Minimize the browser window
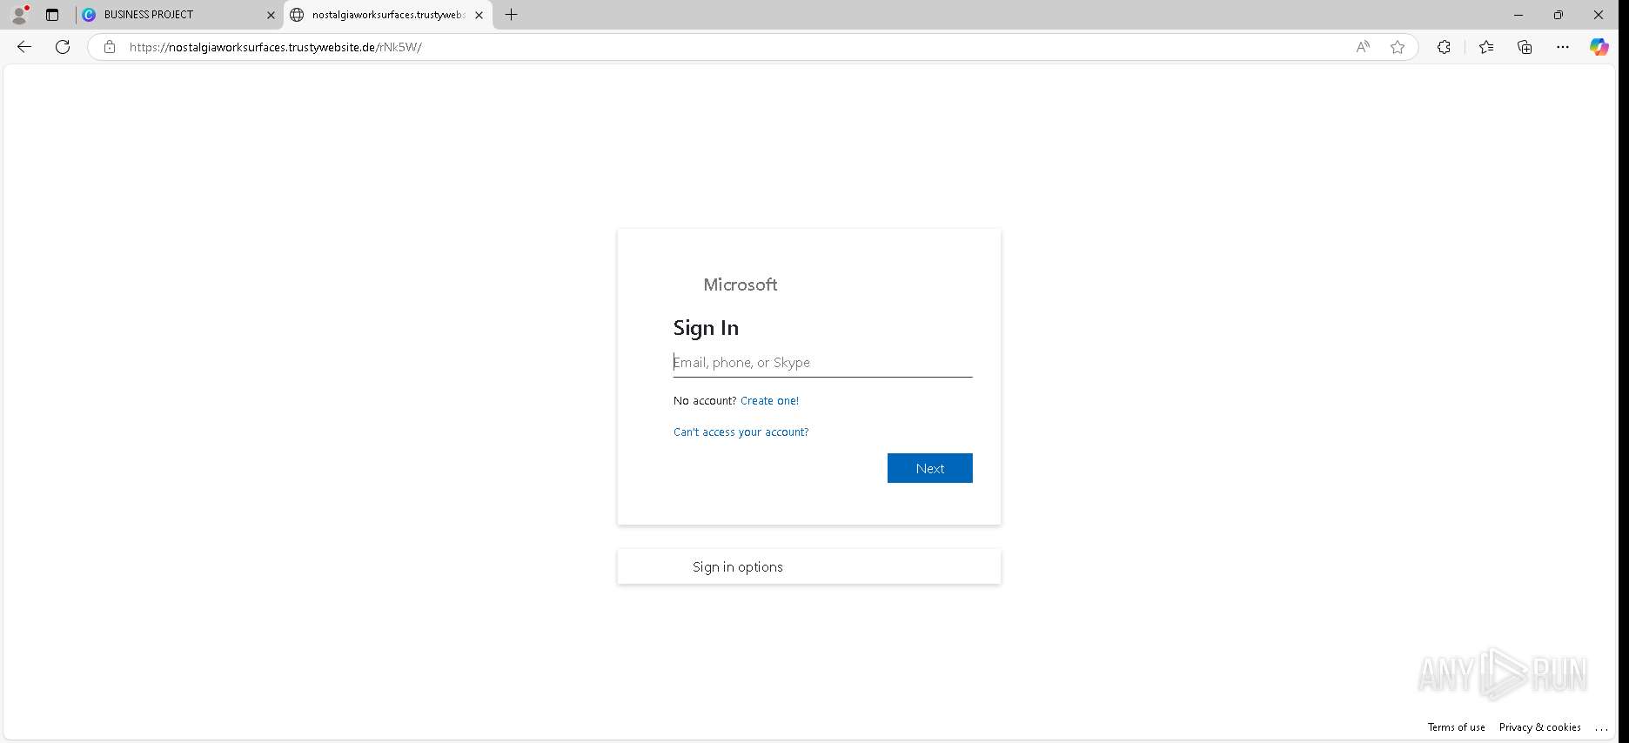The width and height of the screenshot is (1629, 743). pos(1518,15)
